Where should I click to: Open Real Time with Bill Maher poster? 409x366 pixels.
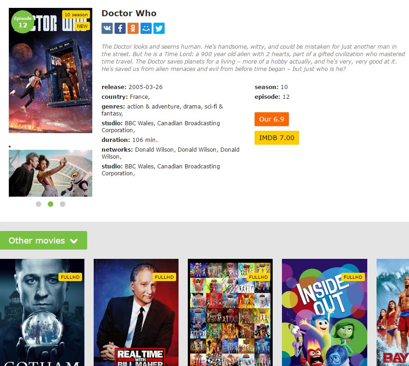[x=136, y=312]
